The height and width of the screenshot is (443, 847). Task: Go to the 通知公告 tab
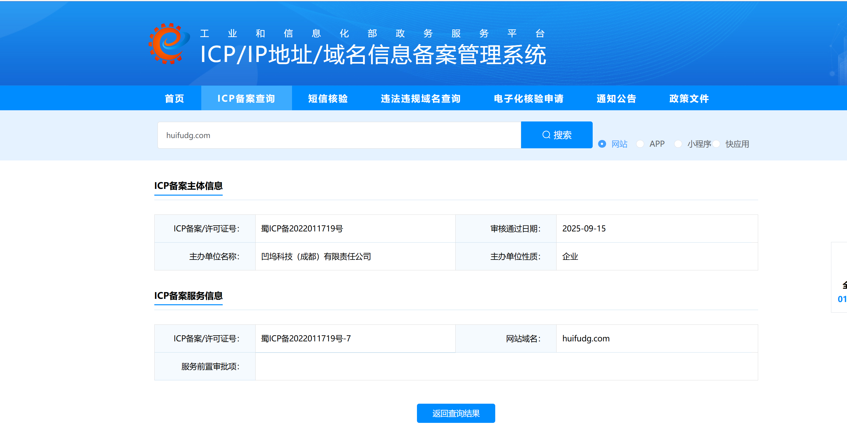point(616,98)
